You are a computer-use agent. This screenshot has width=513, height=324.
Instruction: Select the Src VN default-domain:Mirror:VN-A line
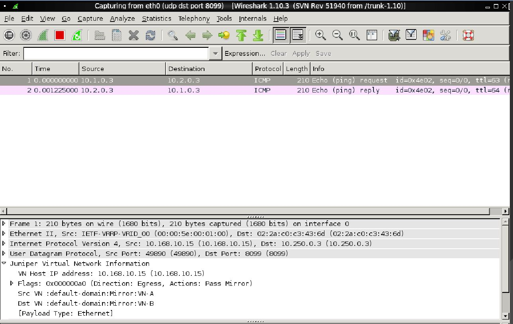(x=86, y=293)
